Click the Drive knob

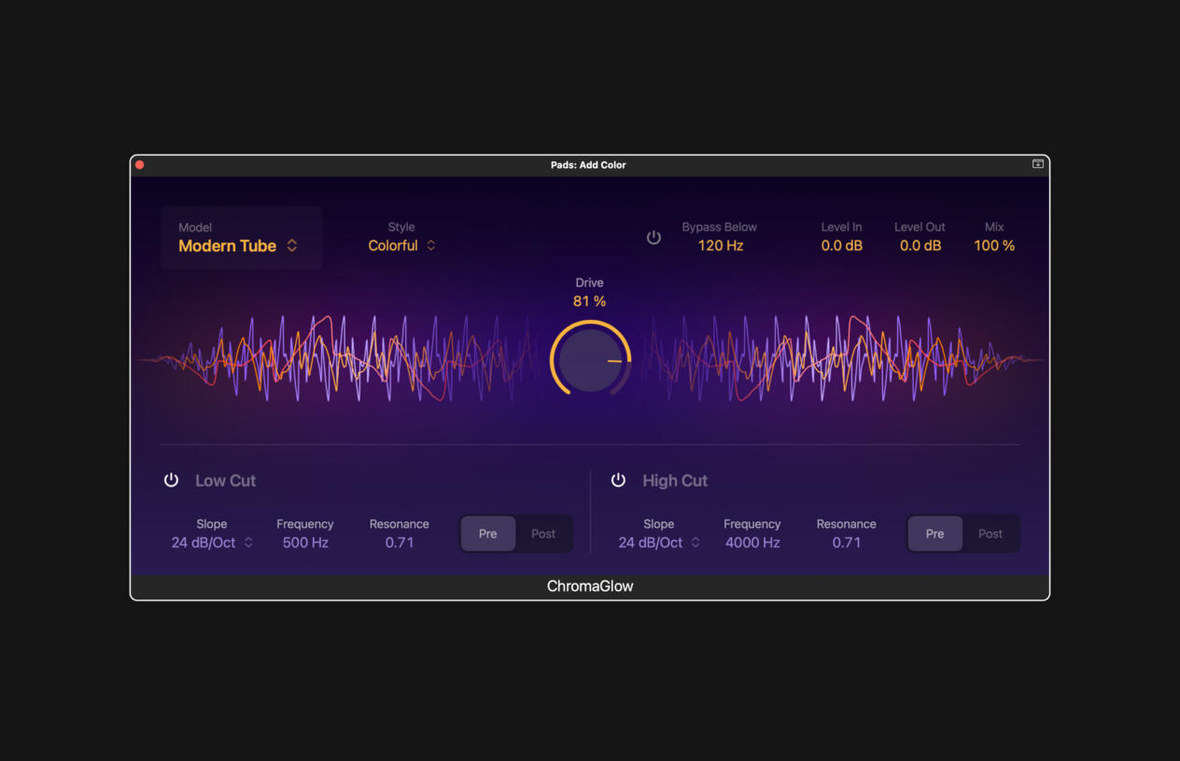click(590, 359)
